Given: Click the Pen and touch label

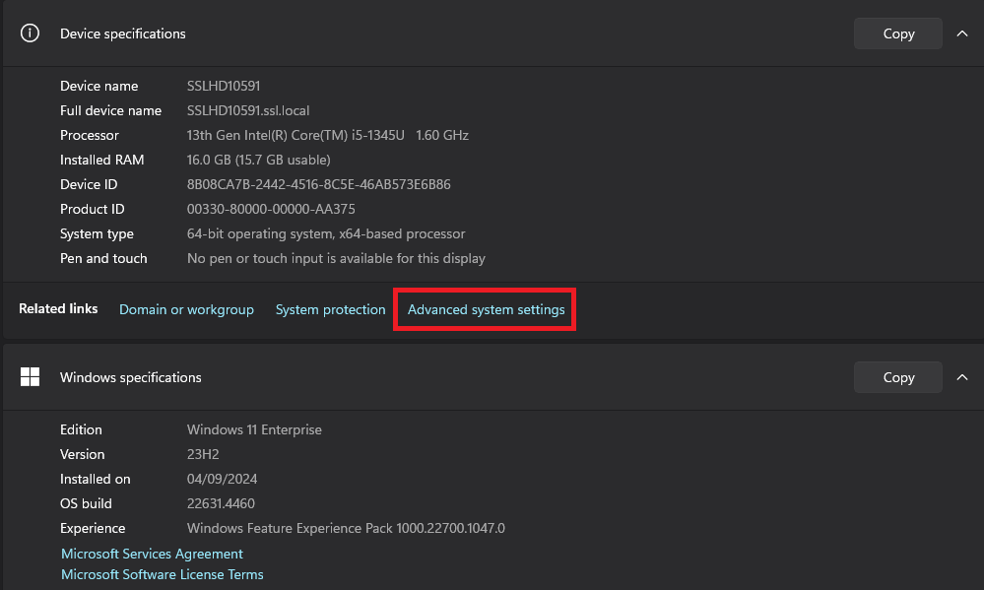Looking at the screenshot, I should pos(103,259).
